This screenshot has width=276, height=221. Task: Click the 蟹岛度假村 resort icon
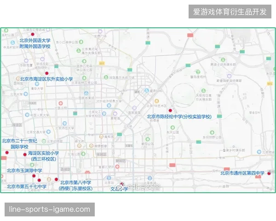point(198,72)
